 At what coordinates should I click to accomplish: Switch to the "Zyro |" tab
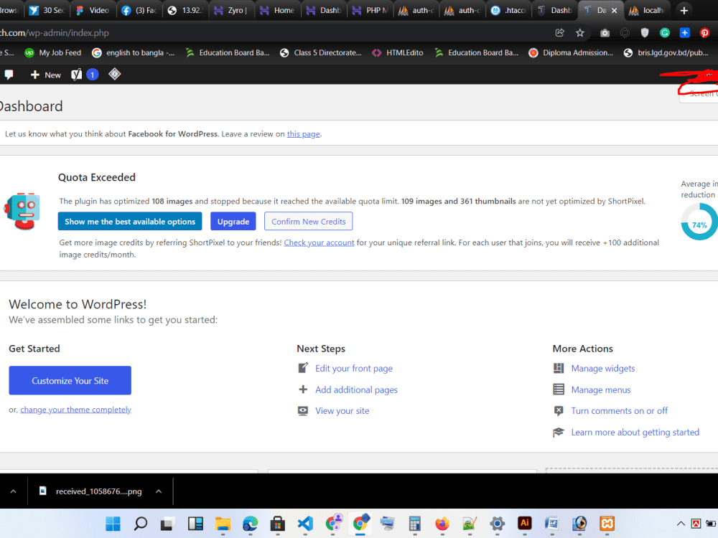click(x=230, y=10)
